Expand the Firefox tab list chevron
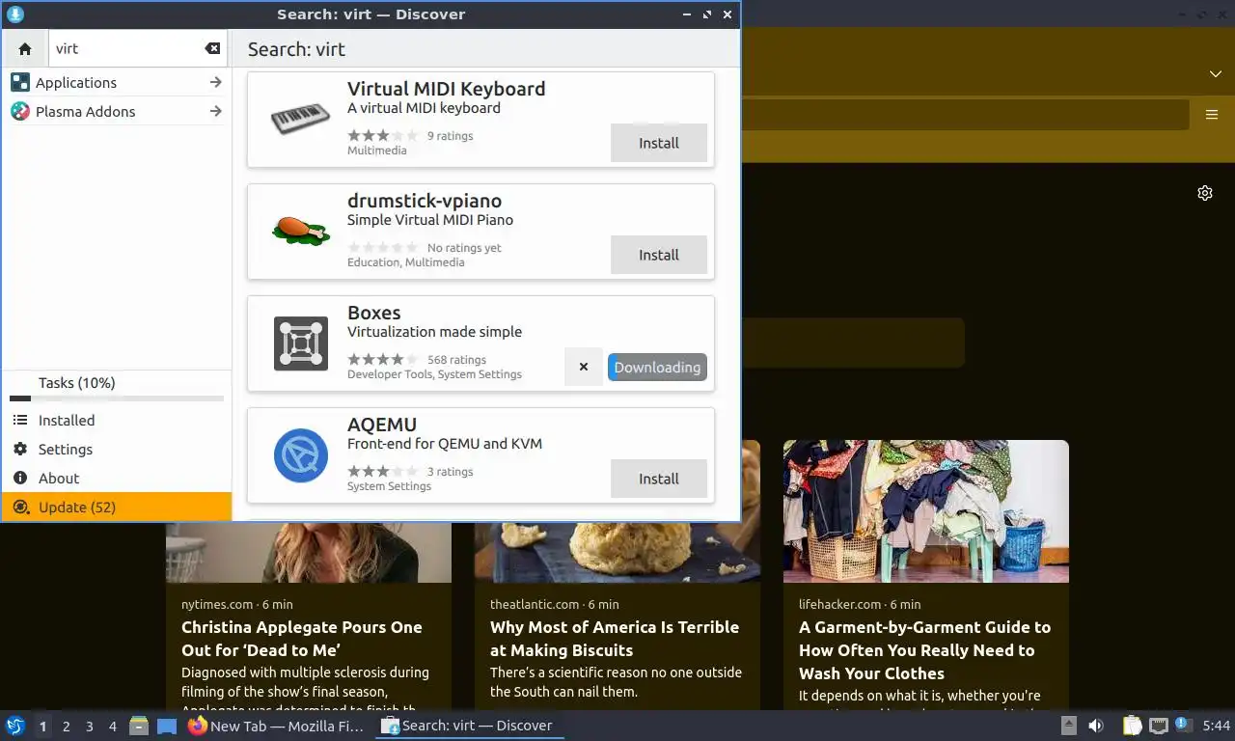 tap(1216, 74)
